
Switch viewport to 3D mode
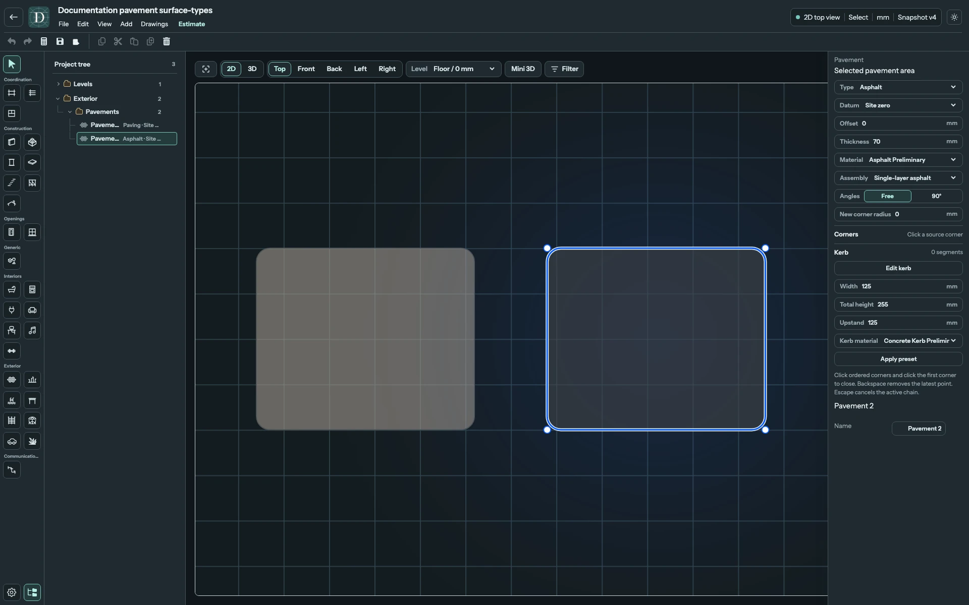coord(252,69)
